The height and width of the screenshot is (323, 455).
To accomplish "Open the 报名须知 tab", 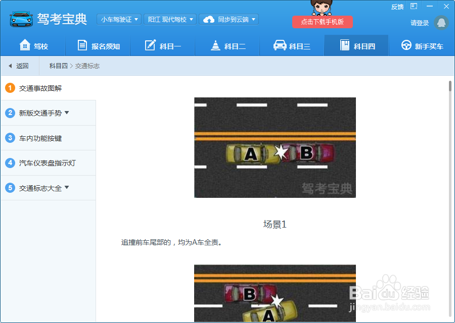I will [98, 45].
